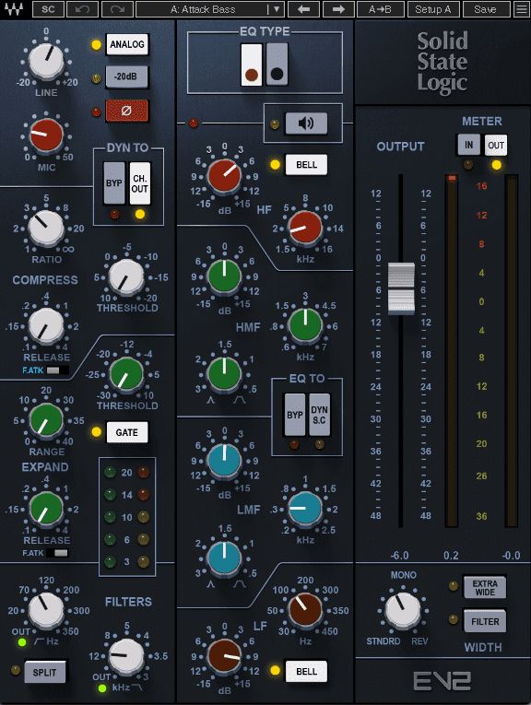
Task: Toggle the HF BELL button
Action: click(x=306, y=165)
